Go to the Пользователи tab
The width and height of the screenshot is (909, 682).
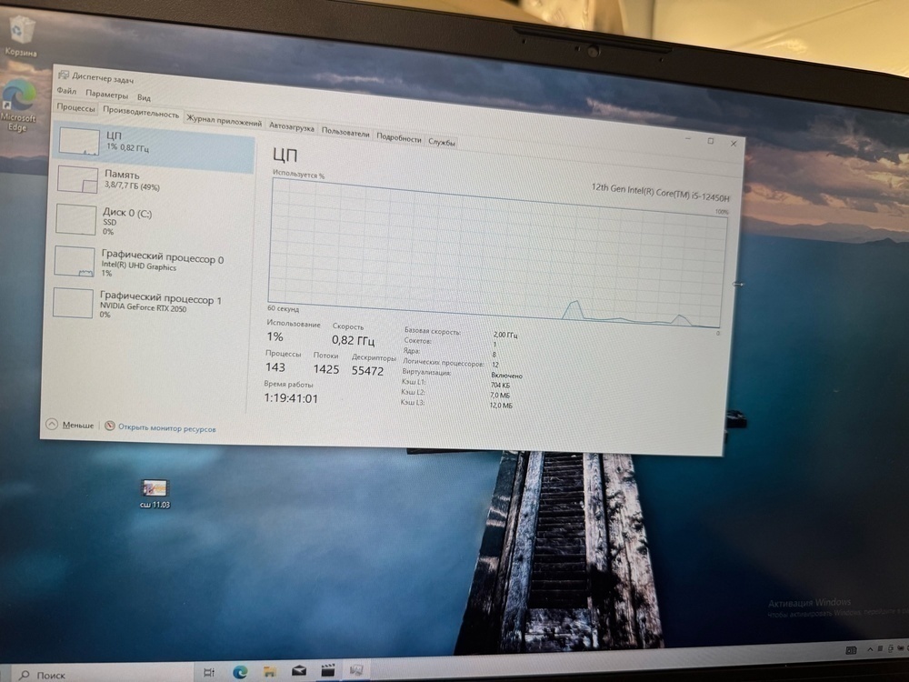tap(345, 132)
